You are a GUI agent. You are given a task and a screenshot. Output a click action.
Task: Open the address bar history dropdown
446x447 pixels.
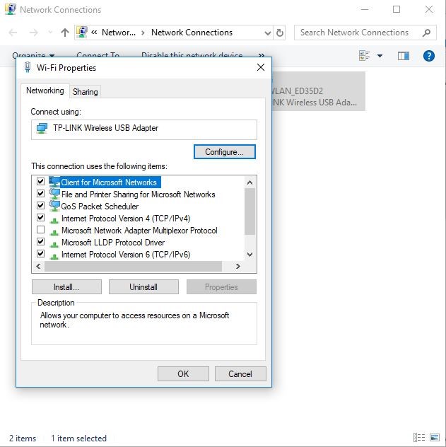click(267, 33)
